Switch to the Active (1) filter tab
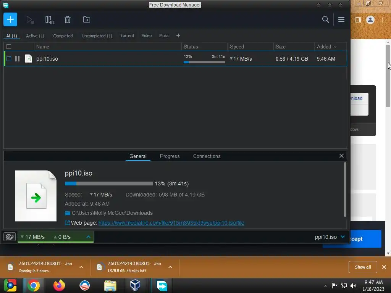This screenshot has height=293, width=391. tap(35, 36)
